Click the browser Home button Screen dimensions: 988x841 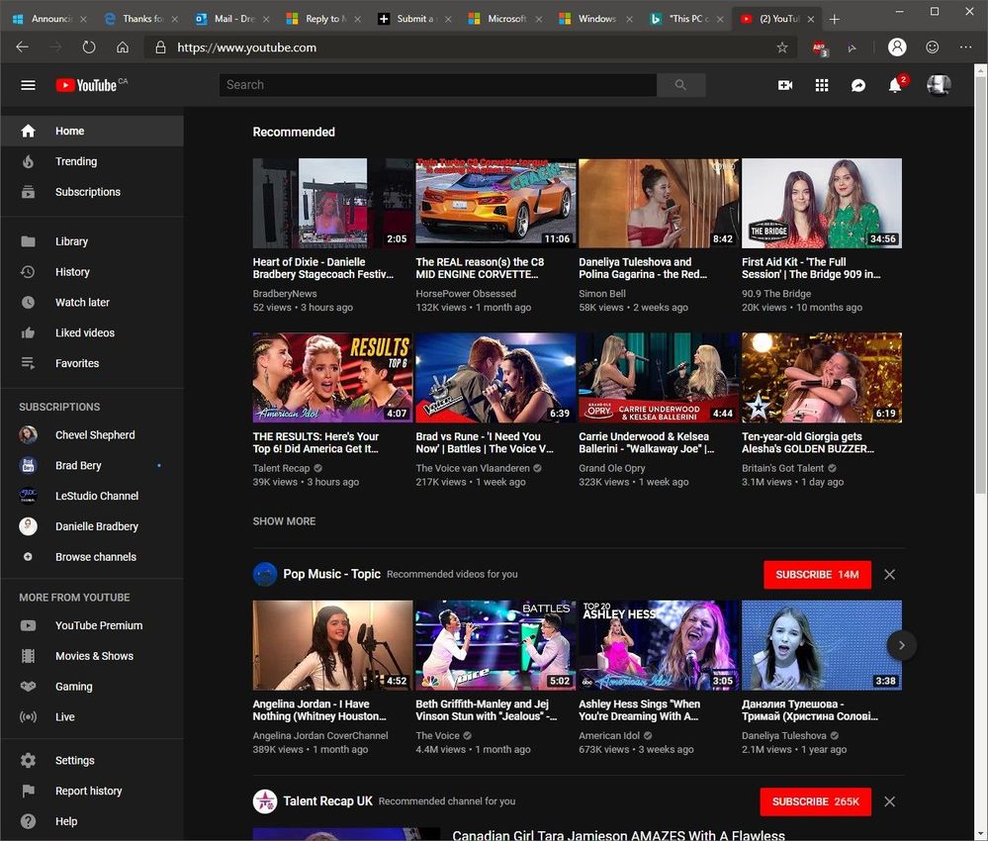pyautogui.click(x=123, y=47)
